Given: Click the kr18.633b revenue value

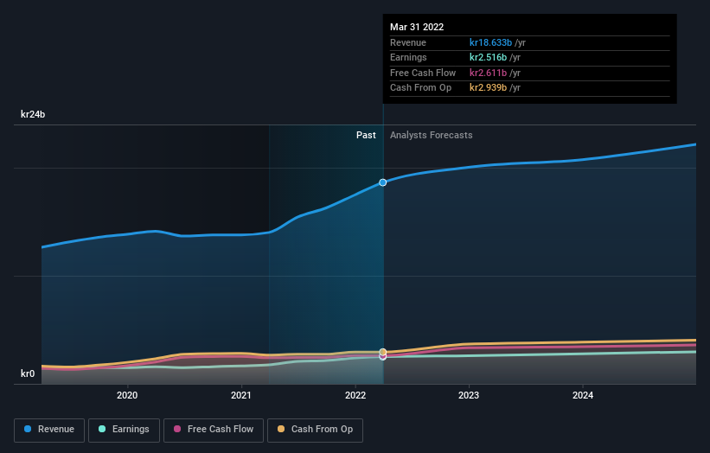Looking at the screenshot, I should click(x=491, y=42).
